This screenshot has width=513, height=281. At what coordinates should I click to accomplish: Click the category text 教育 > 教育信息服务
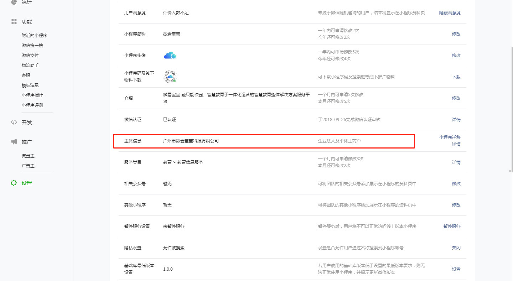point(183,162)
